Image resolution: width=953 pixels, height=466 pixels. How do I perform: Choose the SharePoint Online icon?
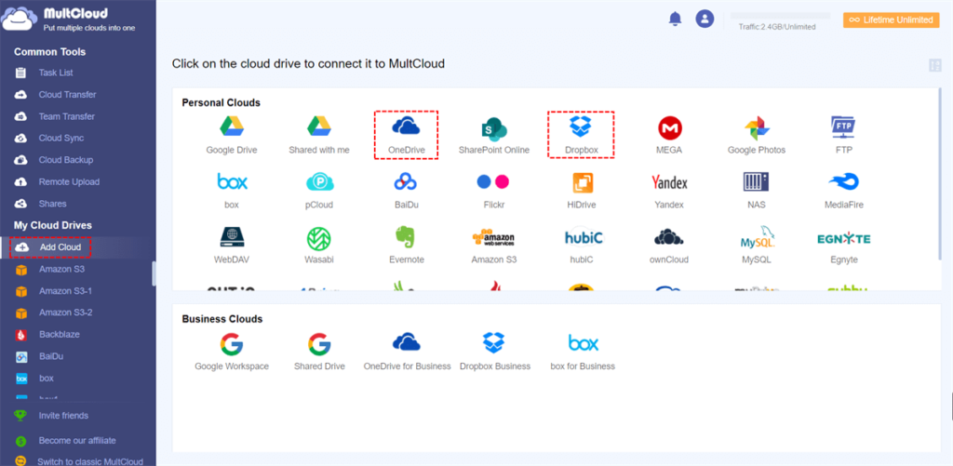coord(493,136)
